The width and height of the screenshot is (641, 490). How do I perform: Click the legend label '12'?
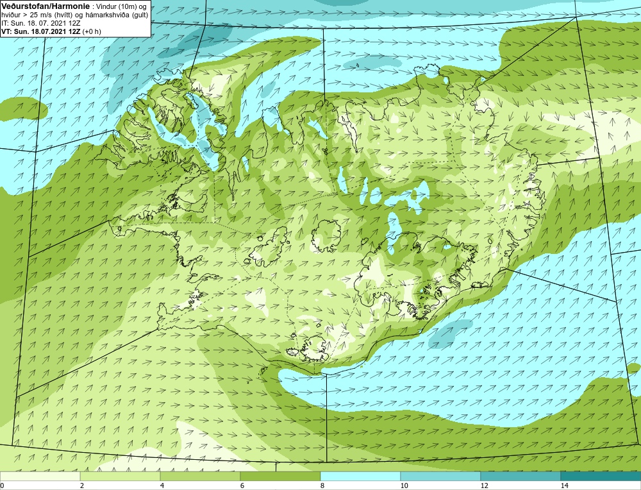[x=485, y=486]
